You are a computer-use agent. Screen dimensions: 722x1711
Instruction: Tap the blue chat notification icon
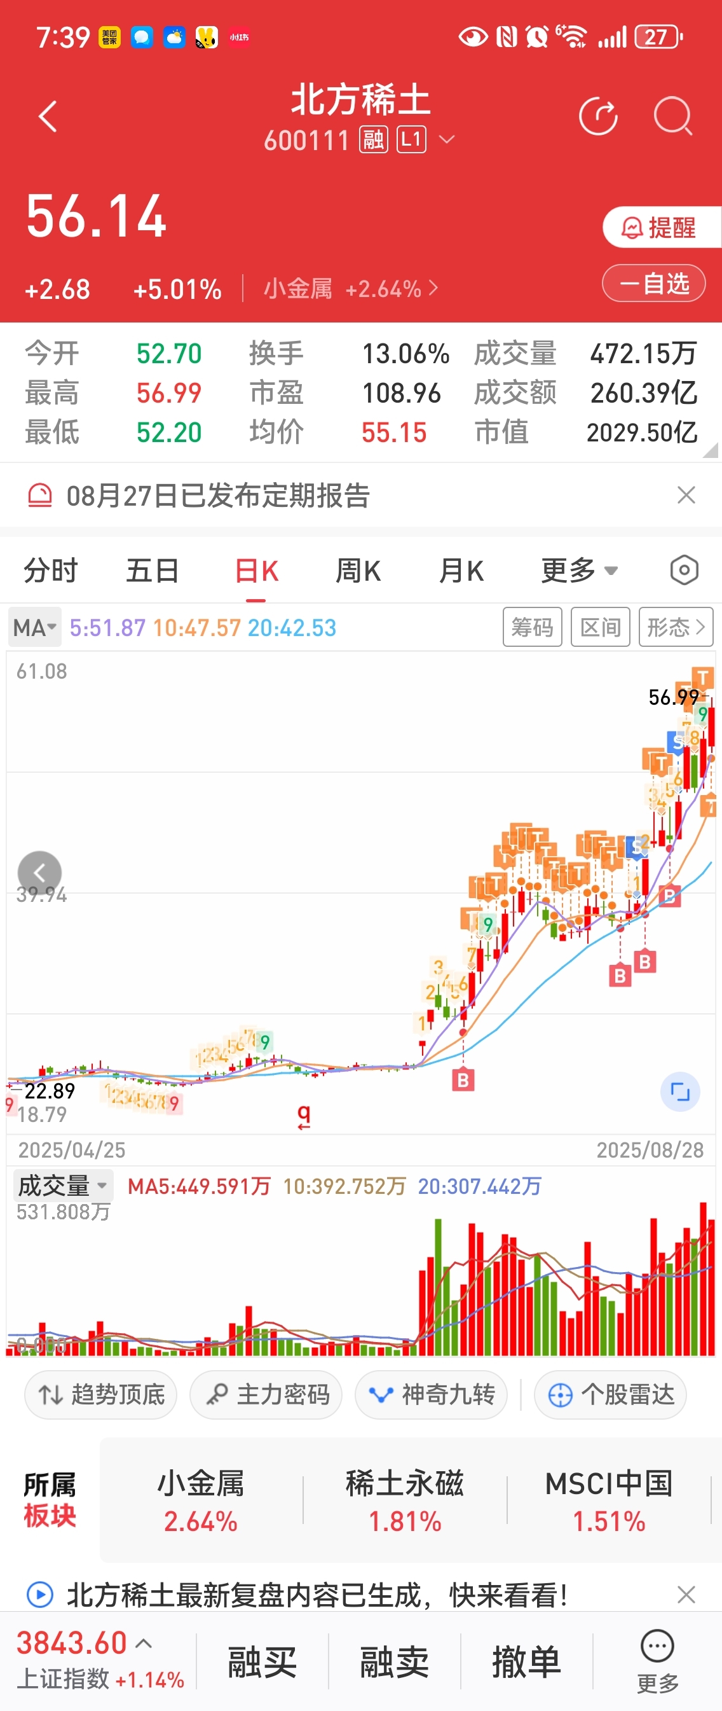pyautogui.click(x=141, y=37)
